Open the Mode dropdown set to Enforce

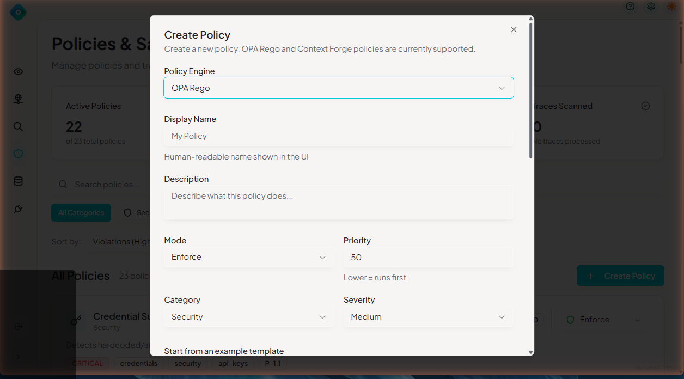pos(249,257)
